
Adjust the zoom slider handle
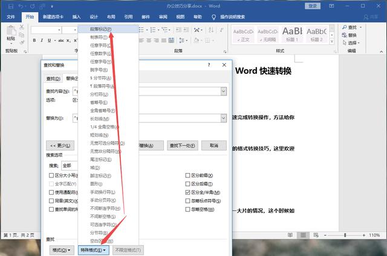(345, 235)
